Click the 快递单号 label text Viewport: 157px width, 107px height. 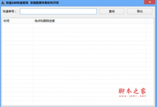point(9,11)
